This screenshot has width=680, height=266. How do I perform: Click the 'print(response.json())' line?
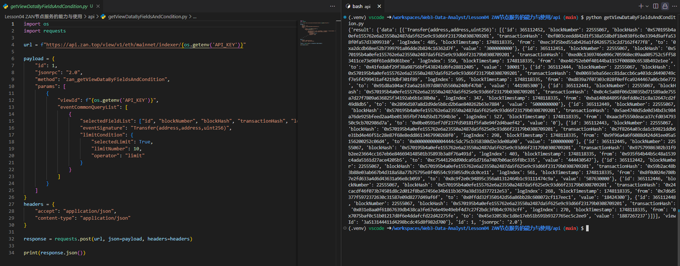pos(54,253)
